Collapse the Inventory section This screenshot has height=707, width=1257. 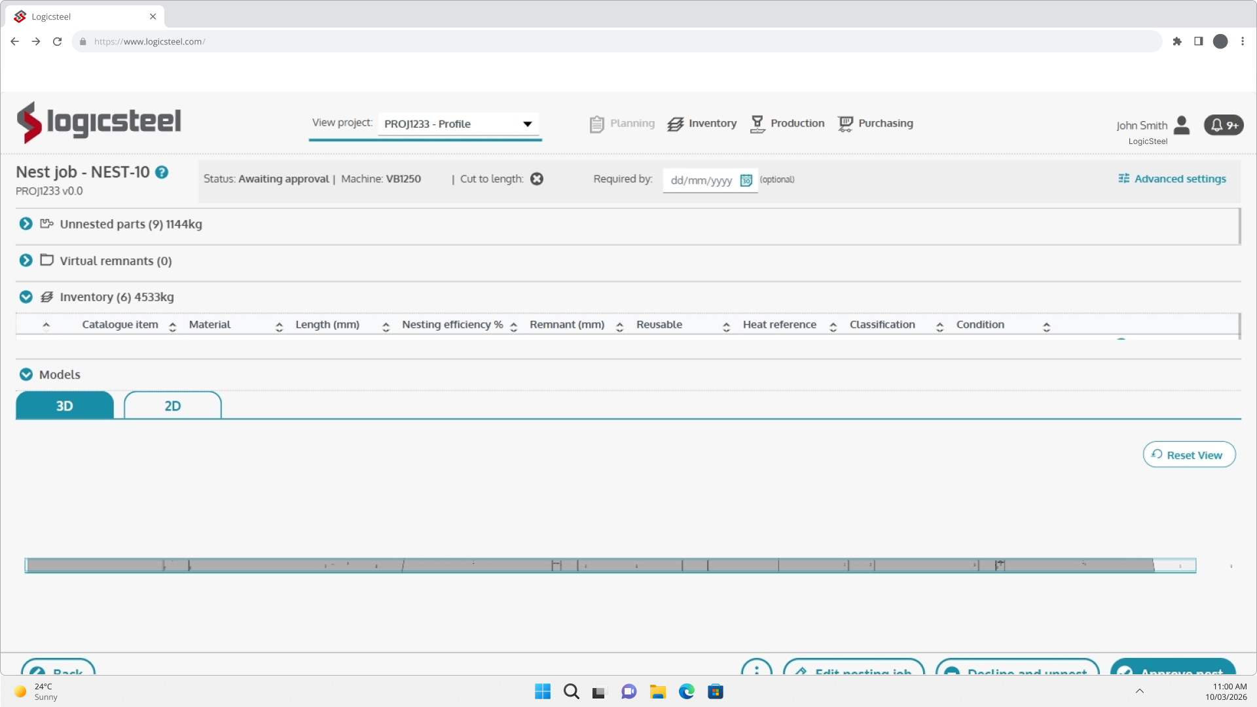[26, 297]
